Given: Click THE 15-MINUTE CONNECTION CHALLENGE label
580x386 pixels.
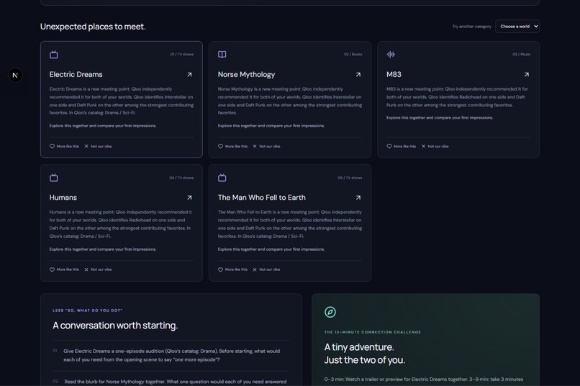Looking at the screenshot, I should (373, 332).
